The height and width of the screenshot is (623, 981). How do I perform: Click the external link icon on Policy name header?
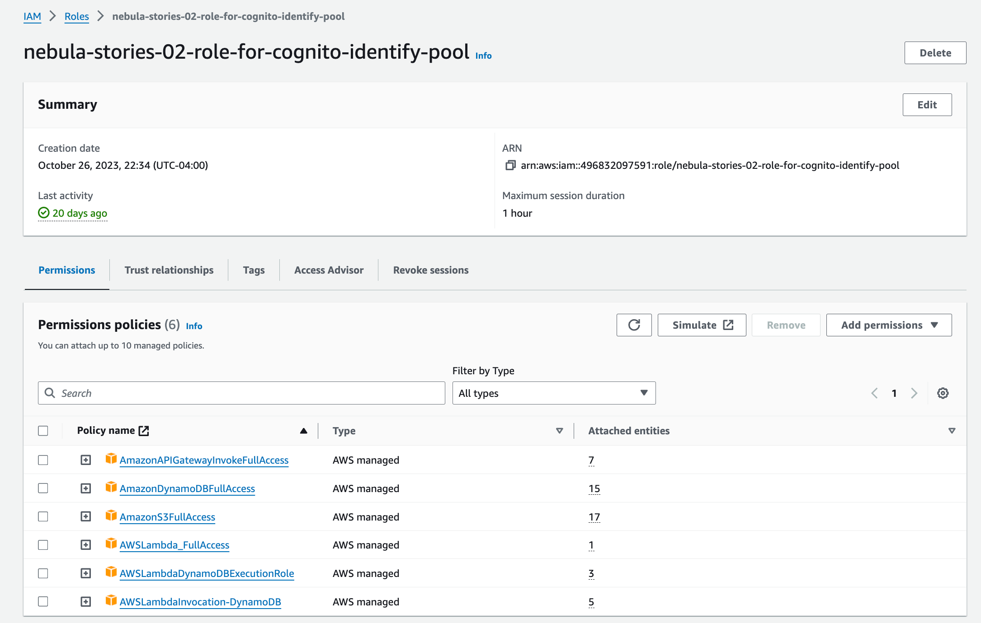144,430
